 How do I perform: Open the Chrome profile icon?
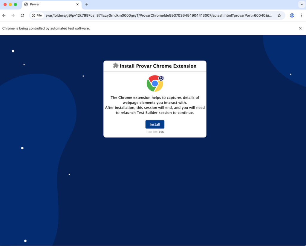tap(292, 16)
